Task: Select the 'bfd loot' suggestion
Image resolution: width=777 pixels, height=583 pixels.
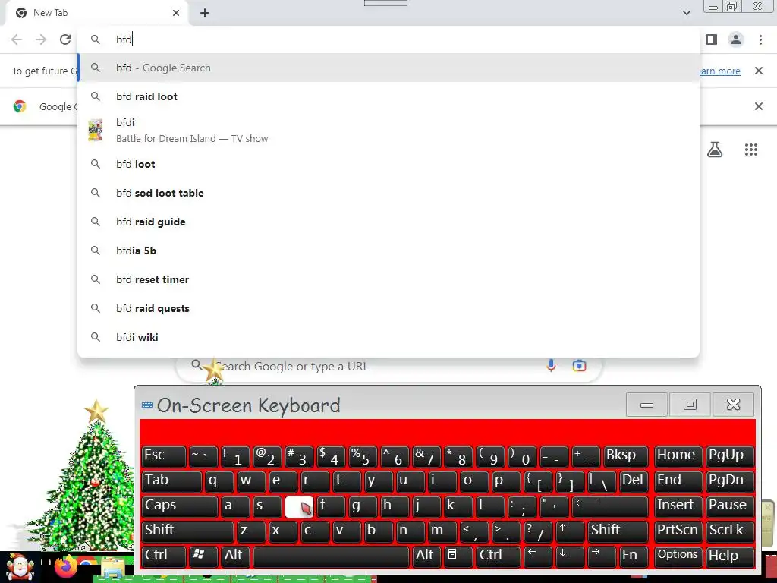Action: [x=388, y=164]
